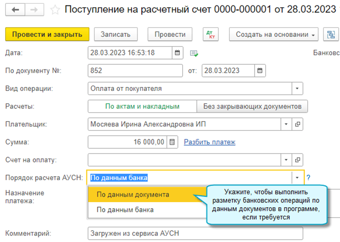Click the back navigation arrow
The height and width of the screenshot is (242, 340).
(15, 10)
